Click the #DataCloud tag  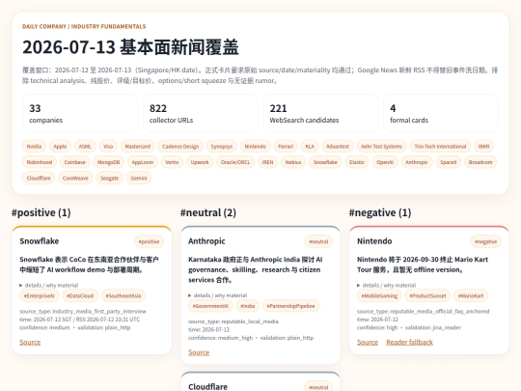[x=80, y=295]
